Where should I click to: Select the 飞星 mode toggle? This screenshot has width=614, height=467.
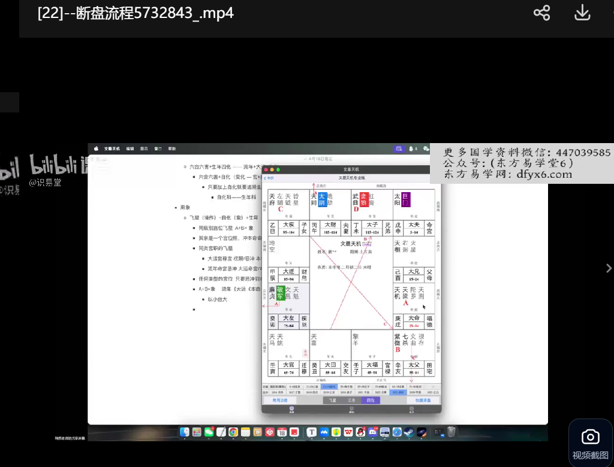coord(332,400)
